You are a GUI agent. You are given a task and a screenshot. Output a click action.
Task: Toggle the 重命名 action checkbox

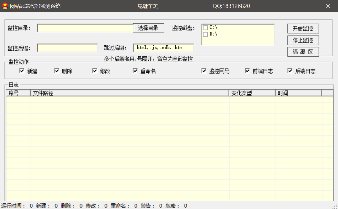(x=135, y=71)
